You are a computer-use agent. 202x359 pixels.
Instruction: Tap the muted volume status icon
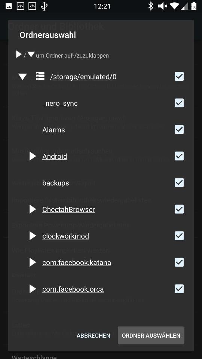tap(162, 6)
